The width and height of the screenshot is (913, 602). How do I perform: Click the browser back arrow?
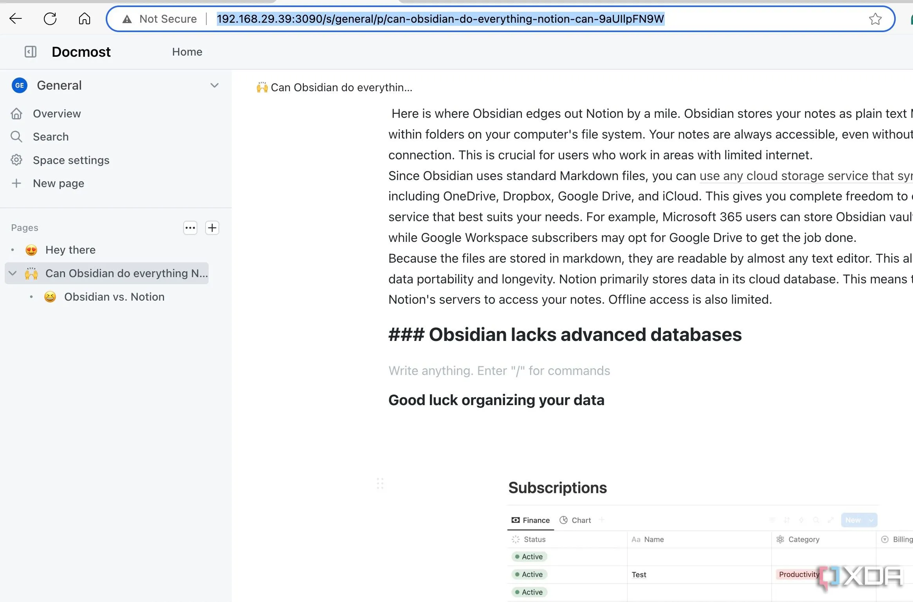(16, 18)
